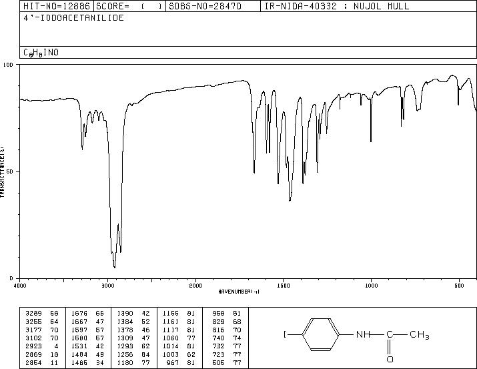This screenshot has height=369, width=477.
Task: Click peak table entry 1309
Action: click(x=133, y=338)
